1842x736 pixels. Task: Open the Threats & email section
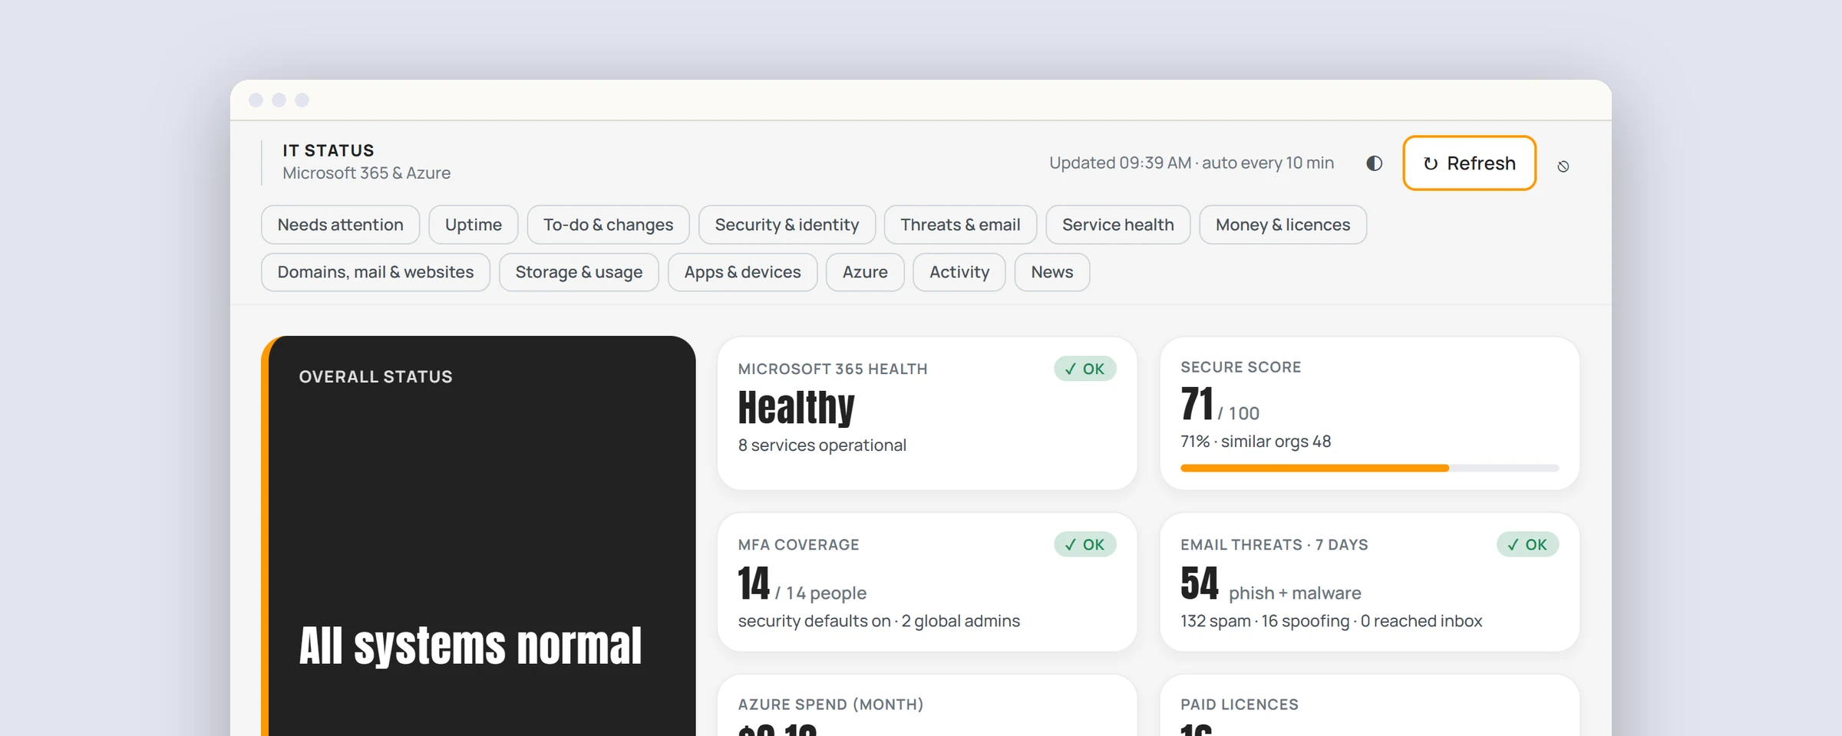tap(960, 225)
